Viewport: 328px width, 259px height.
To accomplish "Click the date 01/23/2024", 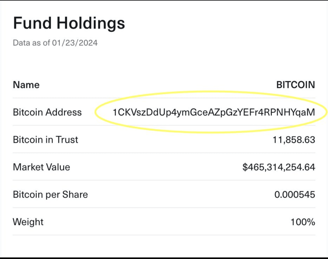I will tap(75, 43).
